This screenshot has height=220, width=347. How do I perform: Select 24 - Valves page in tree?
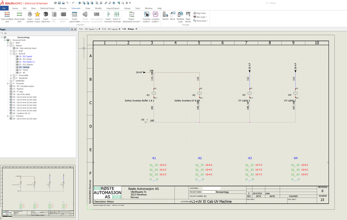pos(23,70)
